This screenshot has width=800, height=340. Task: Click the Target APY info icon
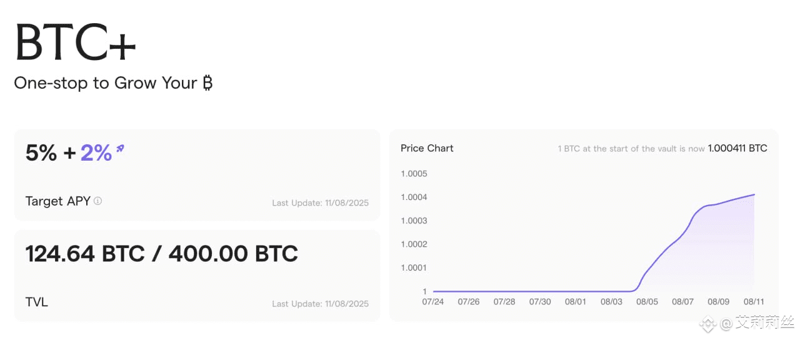pyautogui.click(x=97, y=201)
